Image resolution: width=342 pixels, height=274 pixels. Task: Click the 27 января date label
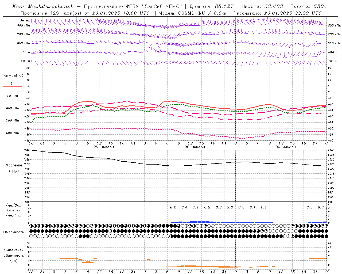[104, 147]
